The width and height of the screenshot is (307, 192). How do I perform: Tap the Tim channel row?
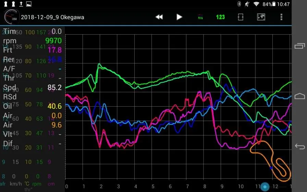[32, 32]
